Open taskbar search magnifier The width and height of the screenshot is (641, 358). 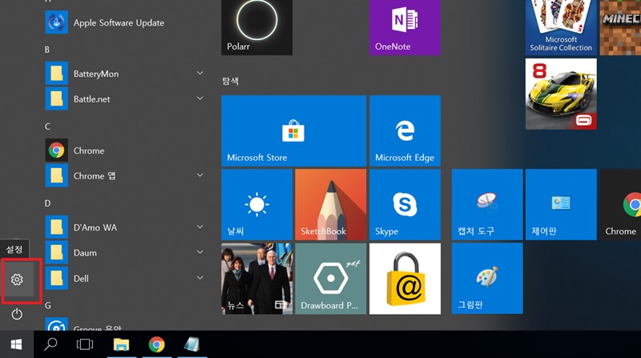[x=50, y=344]
